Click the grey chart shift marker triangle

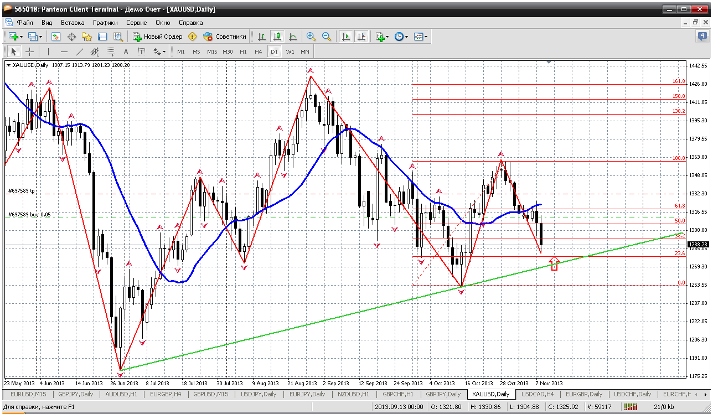[549, 63]
